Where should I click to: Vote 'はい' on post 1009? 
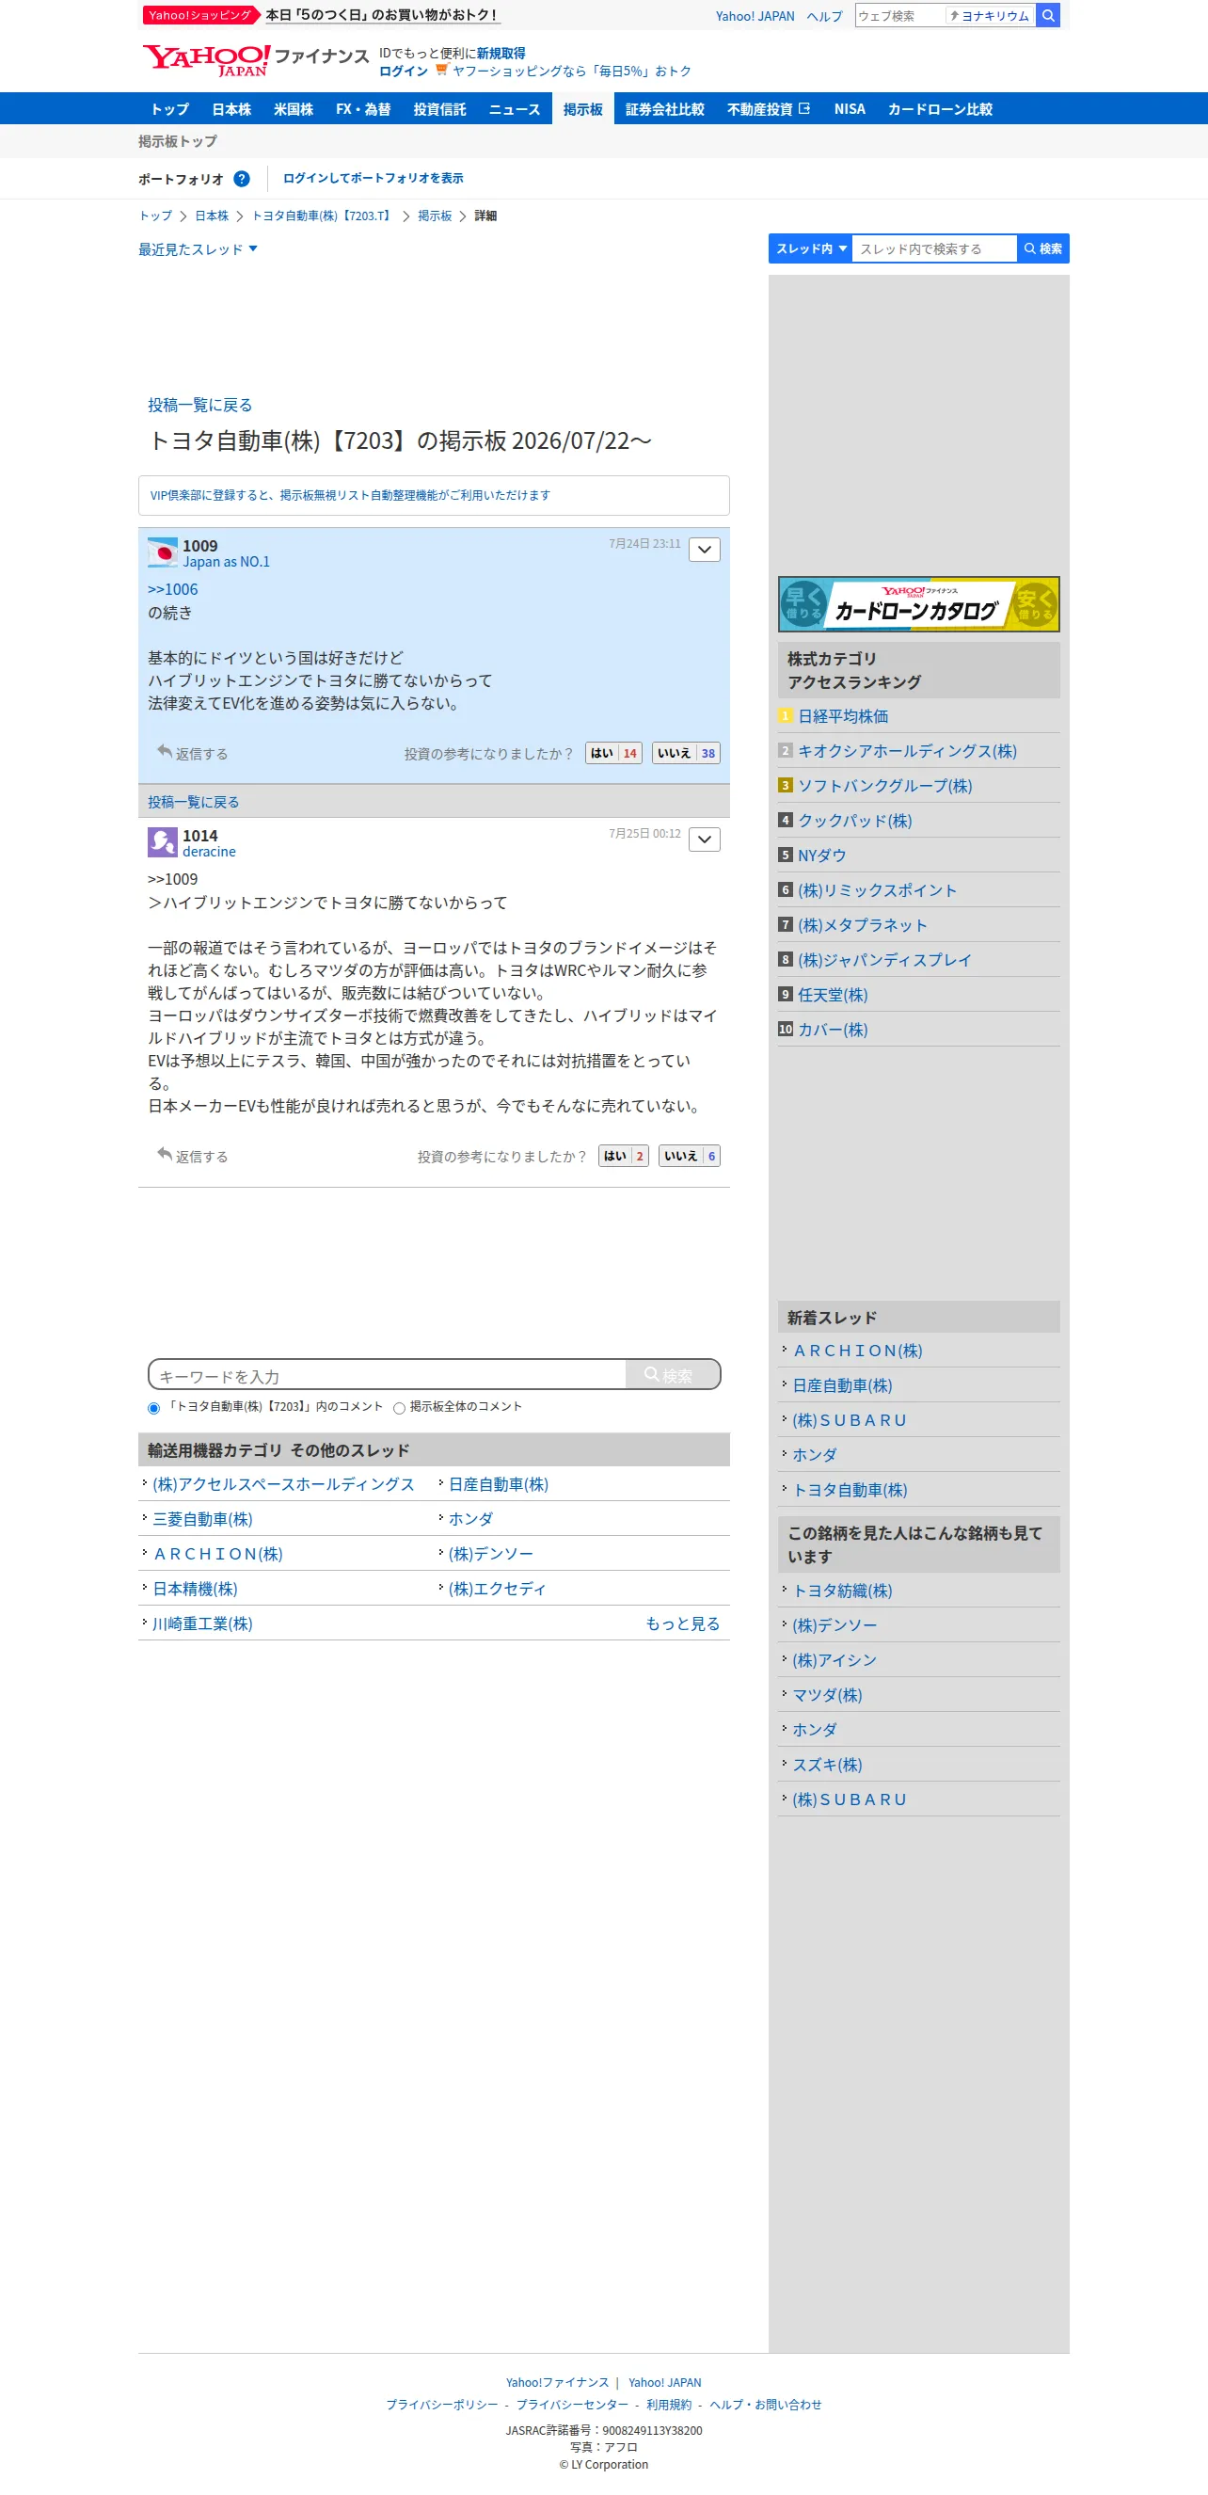pos(613,753)
